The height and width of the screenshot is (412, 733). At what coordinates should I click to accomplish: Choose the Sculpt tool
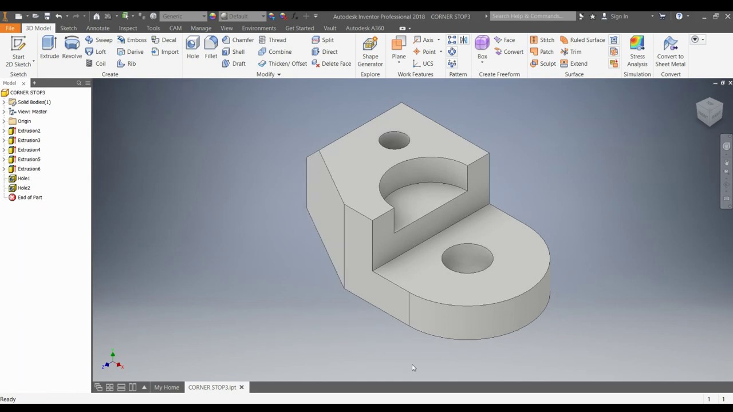tap(542, 64)
